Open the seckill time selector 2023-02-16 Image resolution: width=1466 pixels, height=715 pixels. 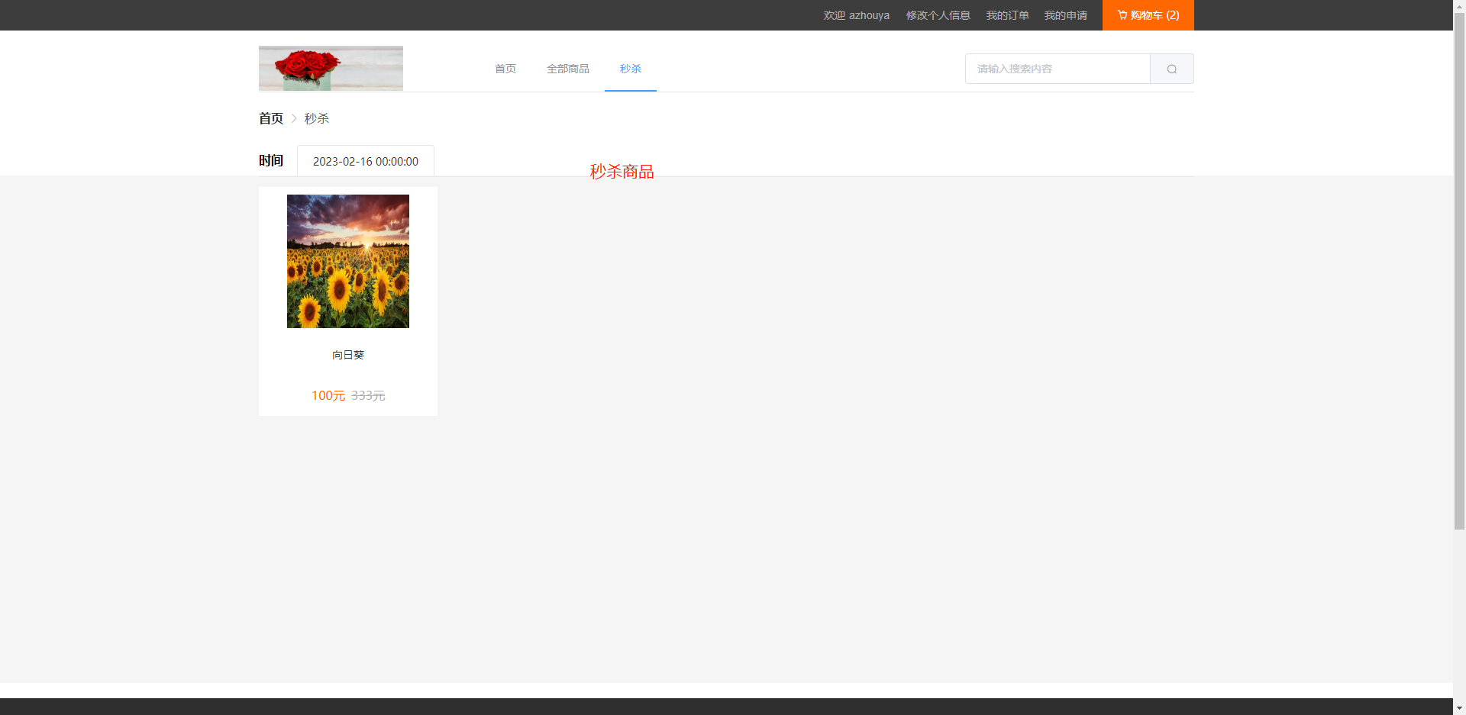(x=365, y=161)
